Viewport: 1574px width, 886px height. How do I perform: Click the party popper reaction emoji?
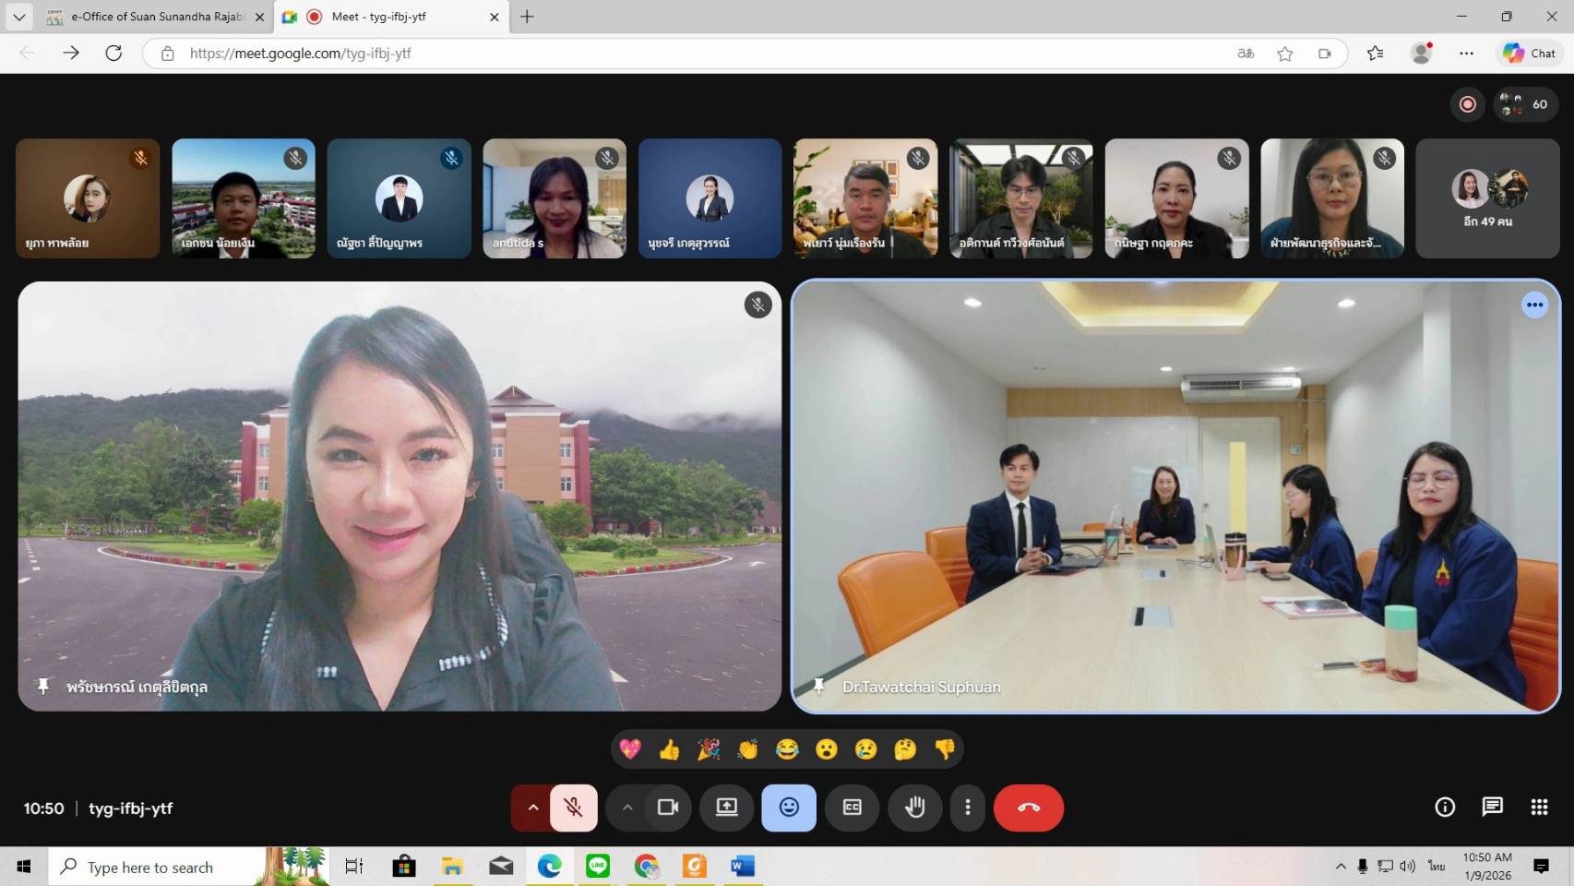(x=709, y=749)
